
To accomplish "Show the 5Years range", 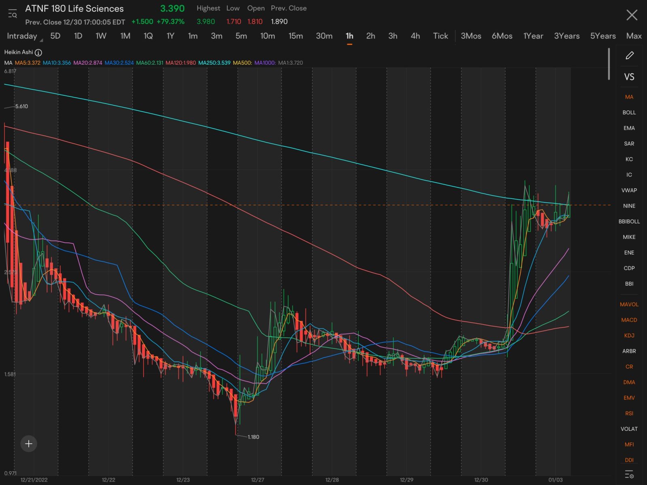I will point(603,36).
